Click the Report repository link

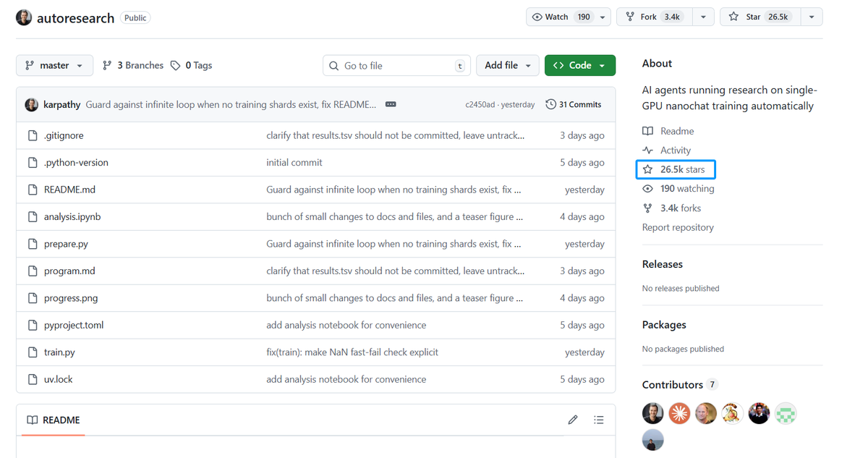(678, 227)
